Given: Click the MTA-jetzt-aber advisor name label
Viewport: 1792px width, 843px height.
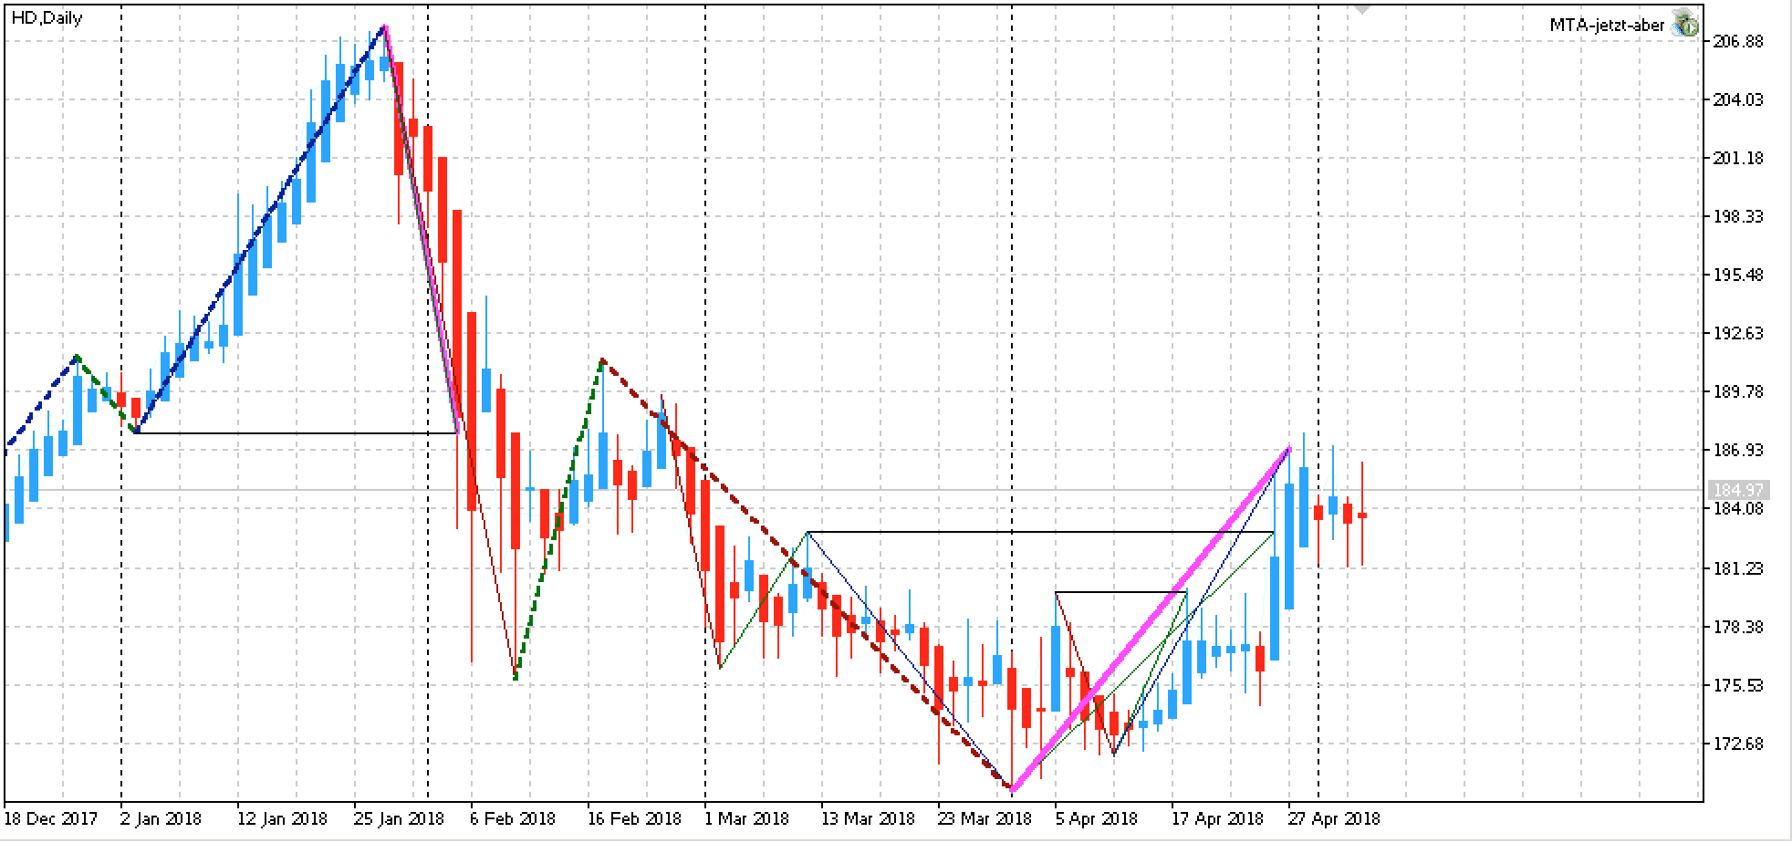Looking at the screenshot, I should (x=1607, y=25).
